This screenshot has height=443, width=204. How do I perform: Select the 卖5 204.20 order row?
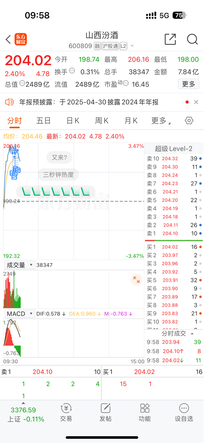174,200
